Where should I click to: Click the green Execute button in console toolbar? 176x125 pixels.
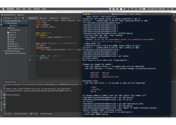4,92
